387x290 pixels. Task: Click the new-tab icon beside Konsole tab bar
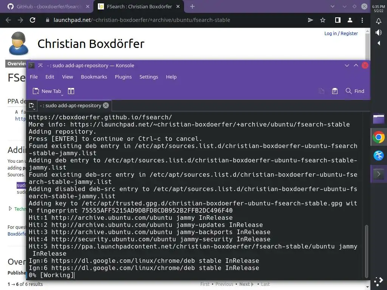pos(32,106)
